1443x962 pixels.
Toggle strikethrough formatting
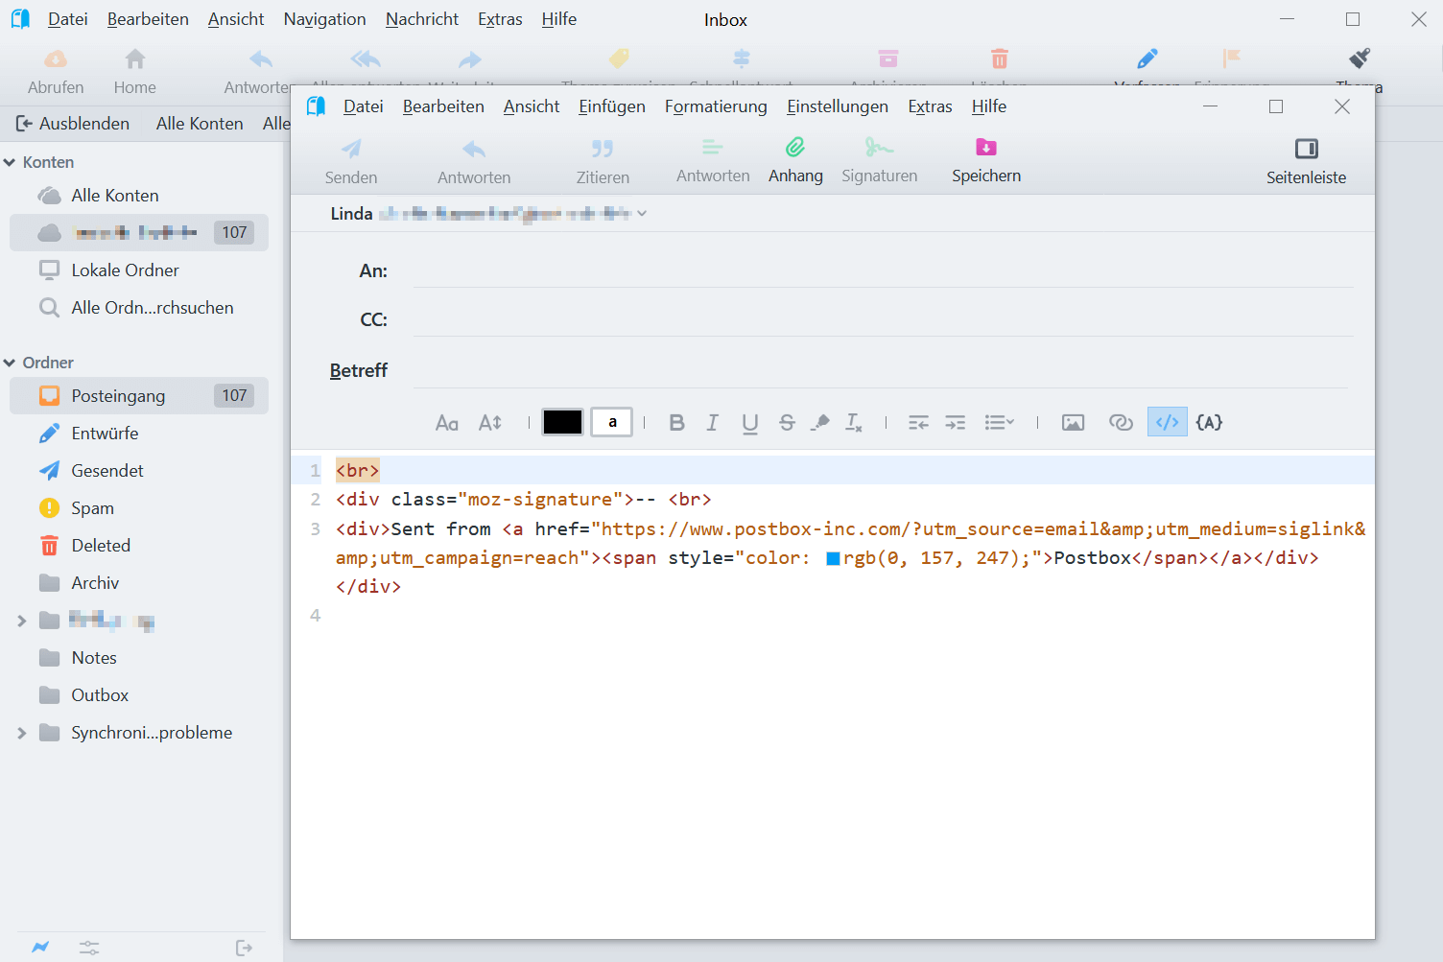coord(787,423)
